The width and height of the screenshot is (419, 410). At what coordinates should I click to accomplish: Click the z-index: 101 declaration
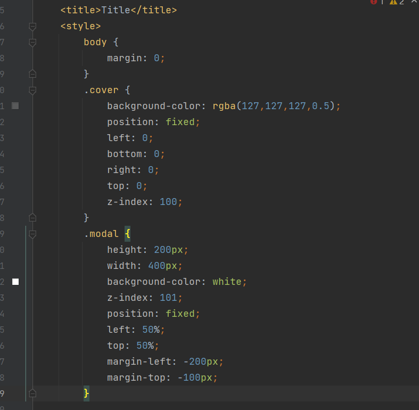(145, 298)
